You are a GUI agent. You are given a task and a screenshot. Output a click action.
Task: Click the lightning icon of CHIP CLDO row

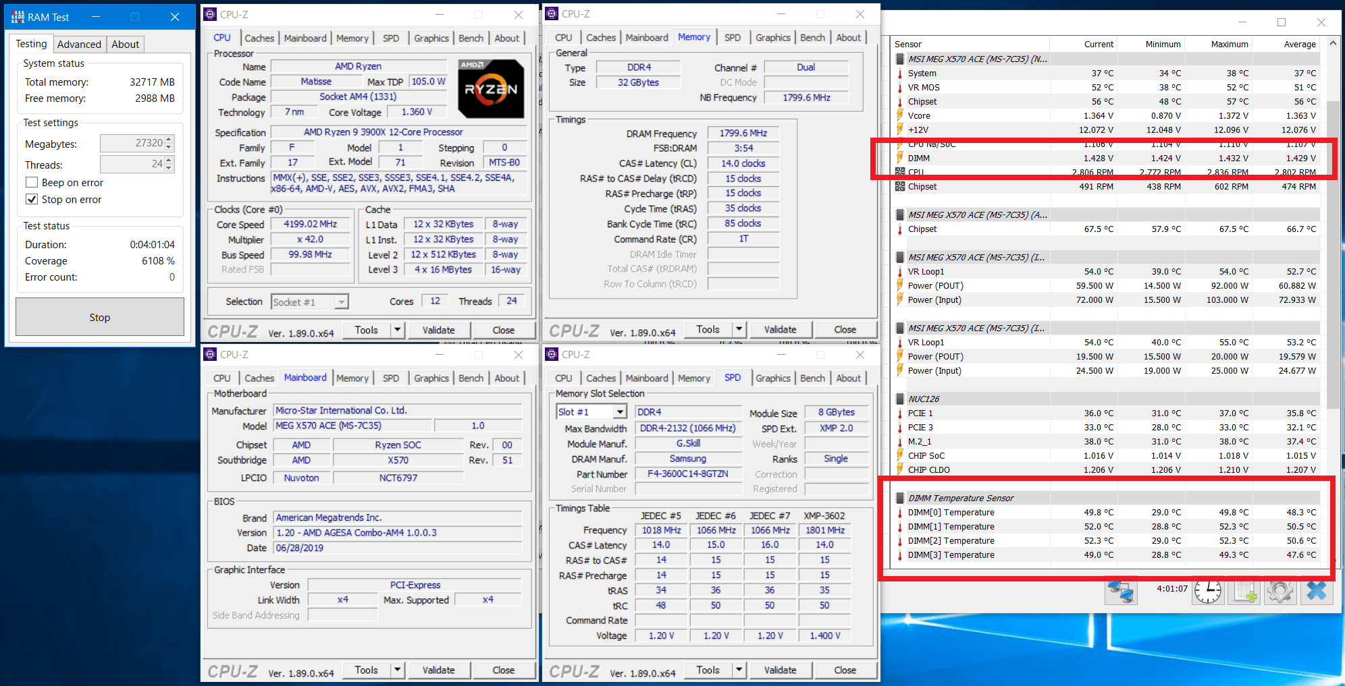pyautogui.click(x=899, y=469)
